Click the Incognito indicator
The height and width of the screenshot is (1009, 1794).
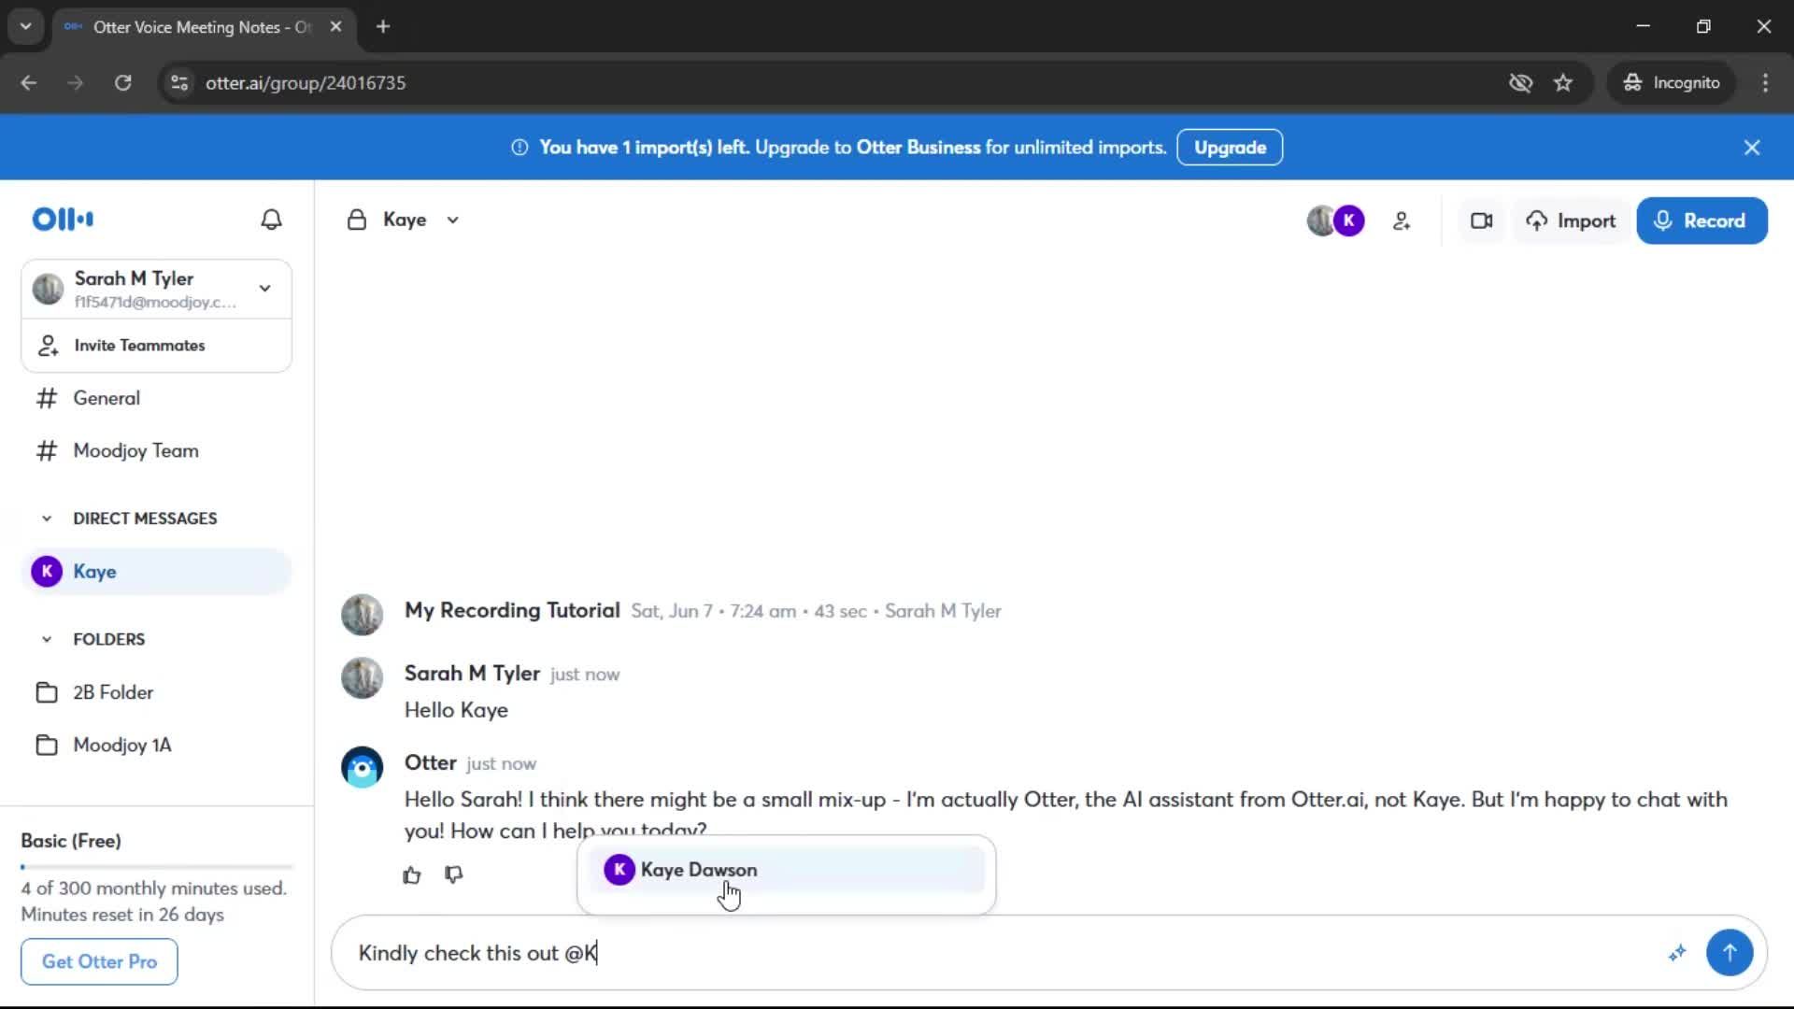click(1672, 83)
